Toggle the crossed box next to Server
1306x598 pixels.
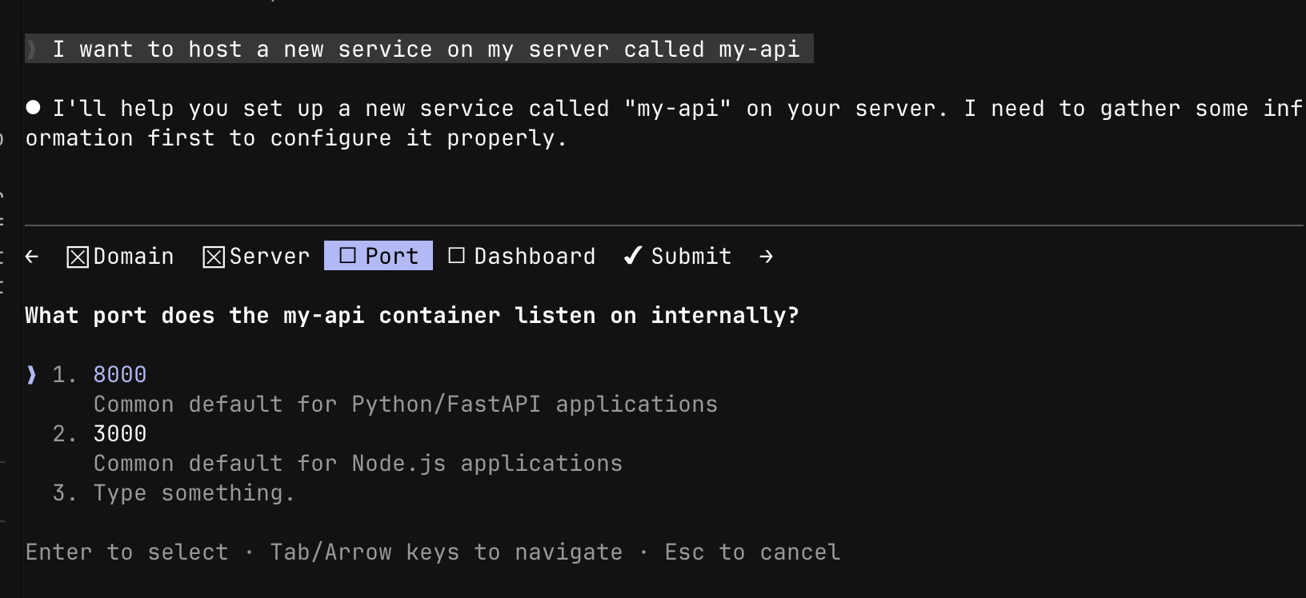214,257
